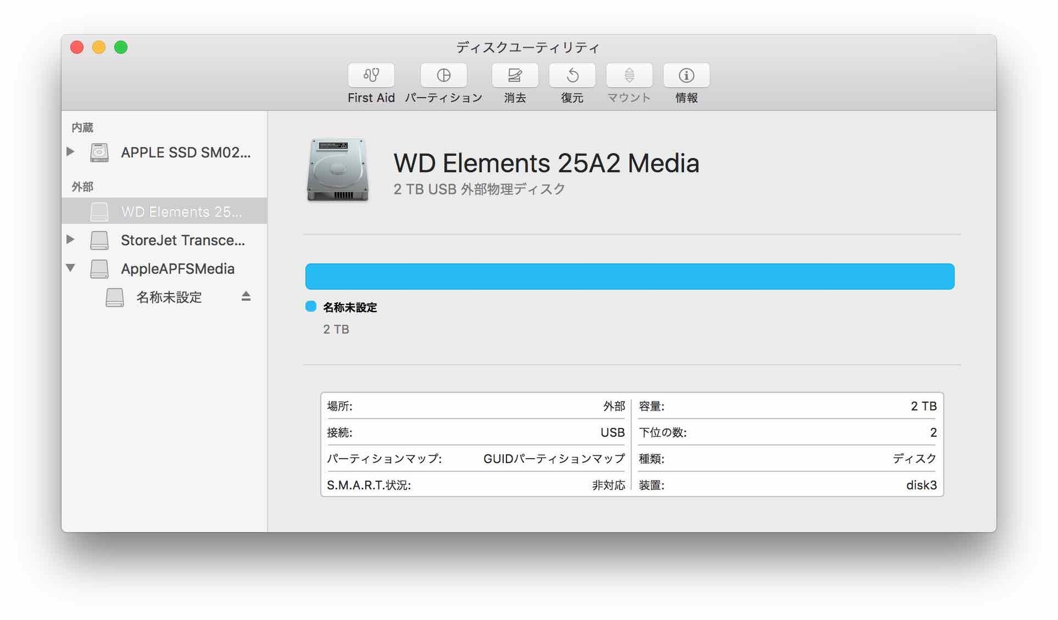The image size is (1058, 620).
Task: Toggle the 名称未設定 eject button
Action: (x=247, y=297)
